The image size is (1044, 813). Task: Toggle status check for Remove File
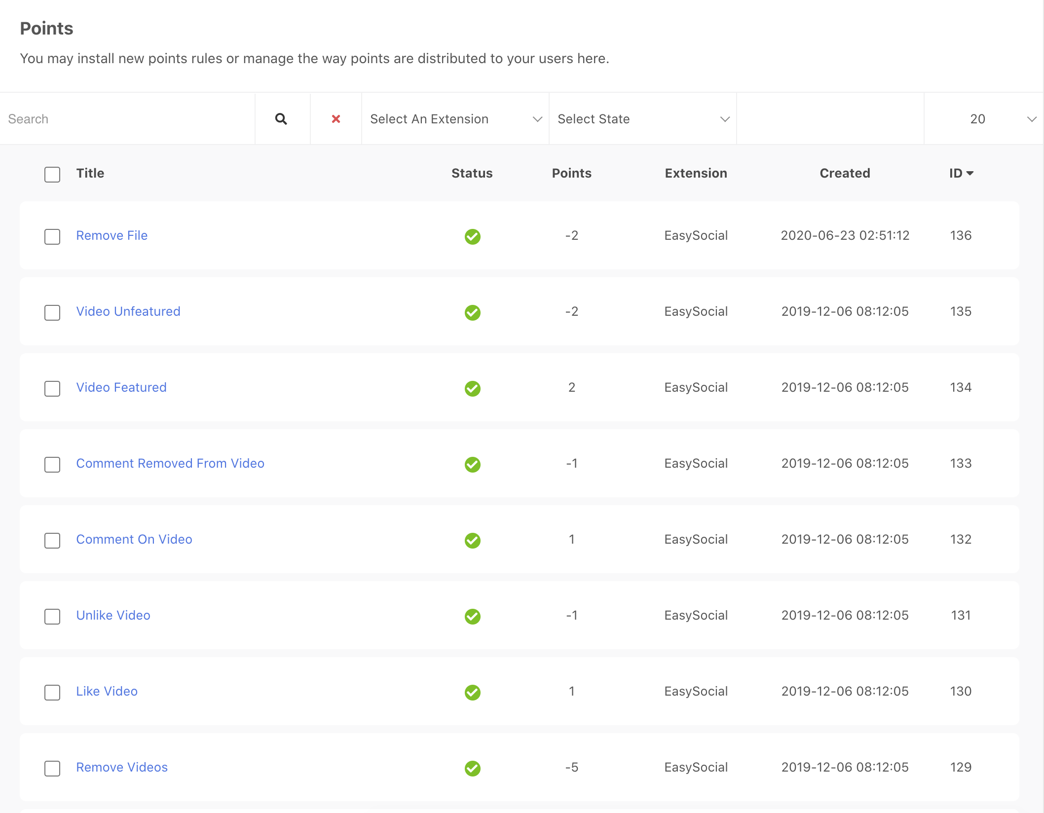[473, 236]
